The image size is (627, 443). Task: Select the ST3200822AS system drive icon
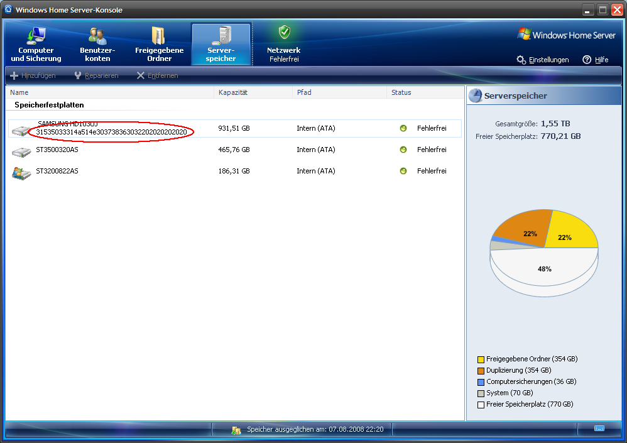[x=21, y=173]
